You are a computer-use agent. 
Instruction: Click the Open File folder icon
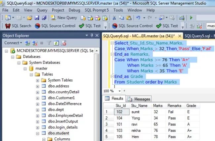(x=29, y=18)
